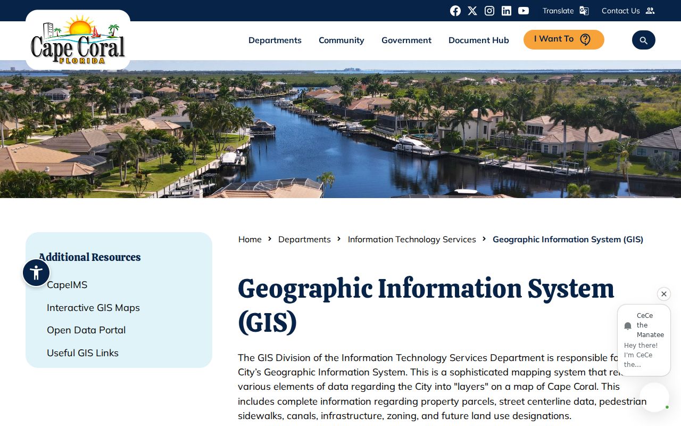This screenshot has width=681, height=426.
Task: Open the Instagram icon in header
Action: (489, 11)
